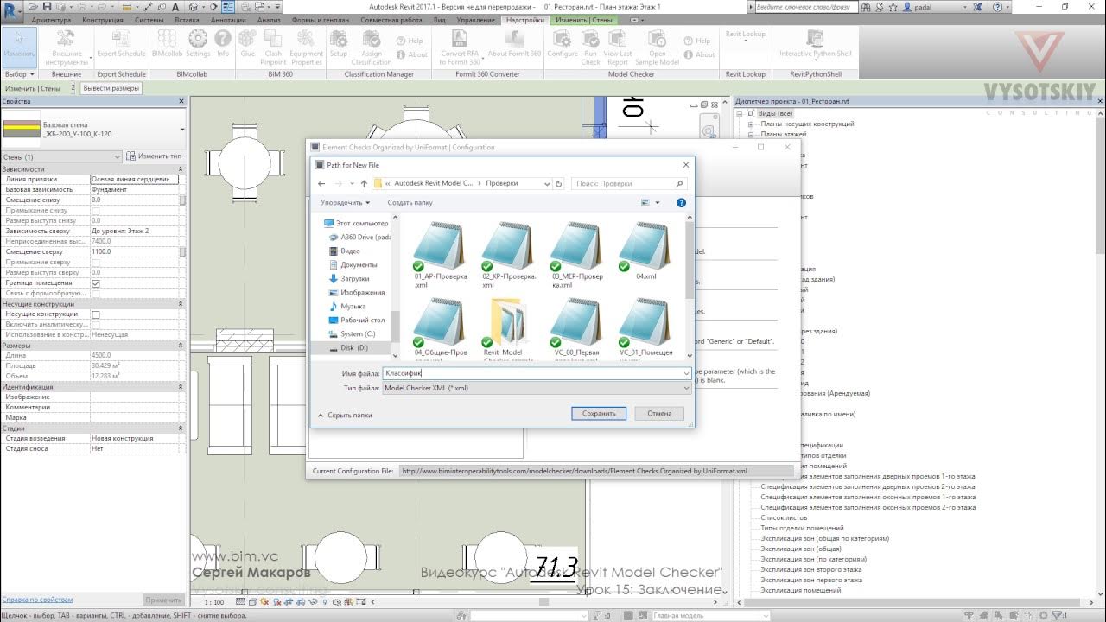Collapse the Зависимости properties group
This screenshot has width=1106, height=622.
181,169
